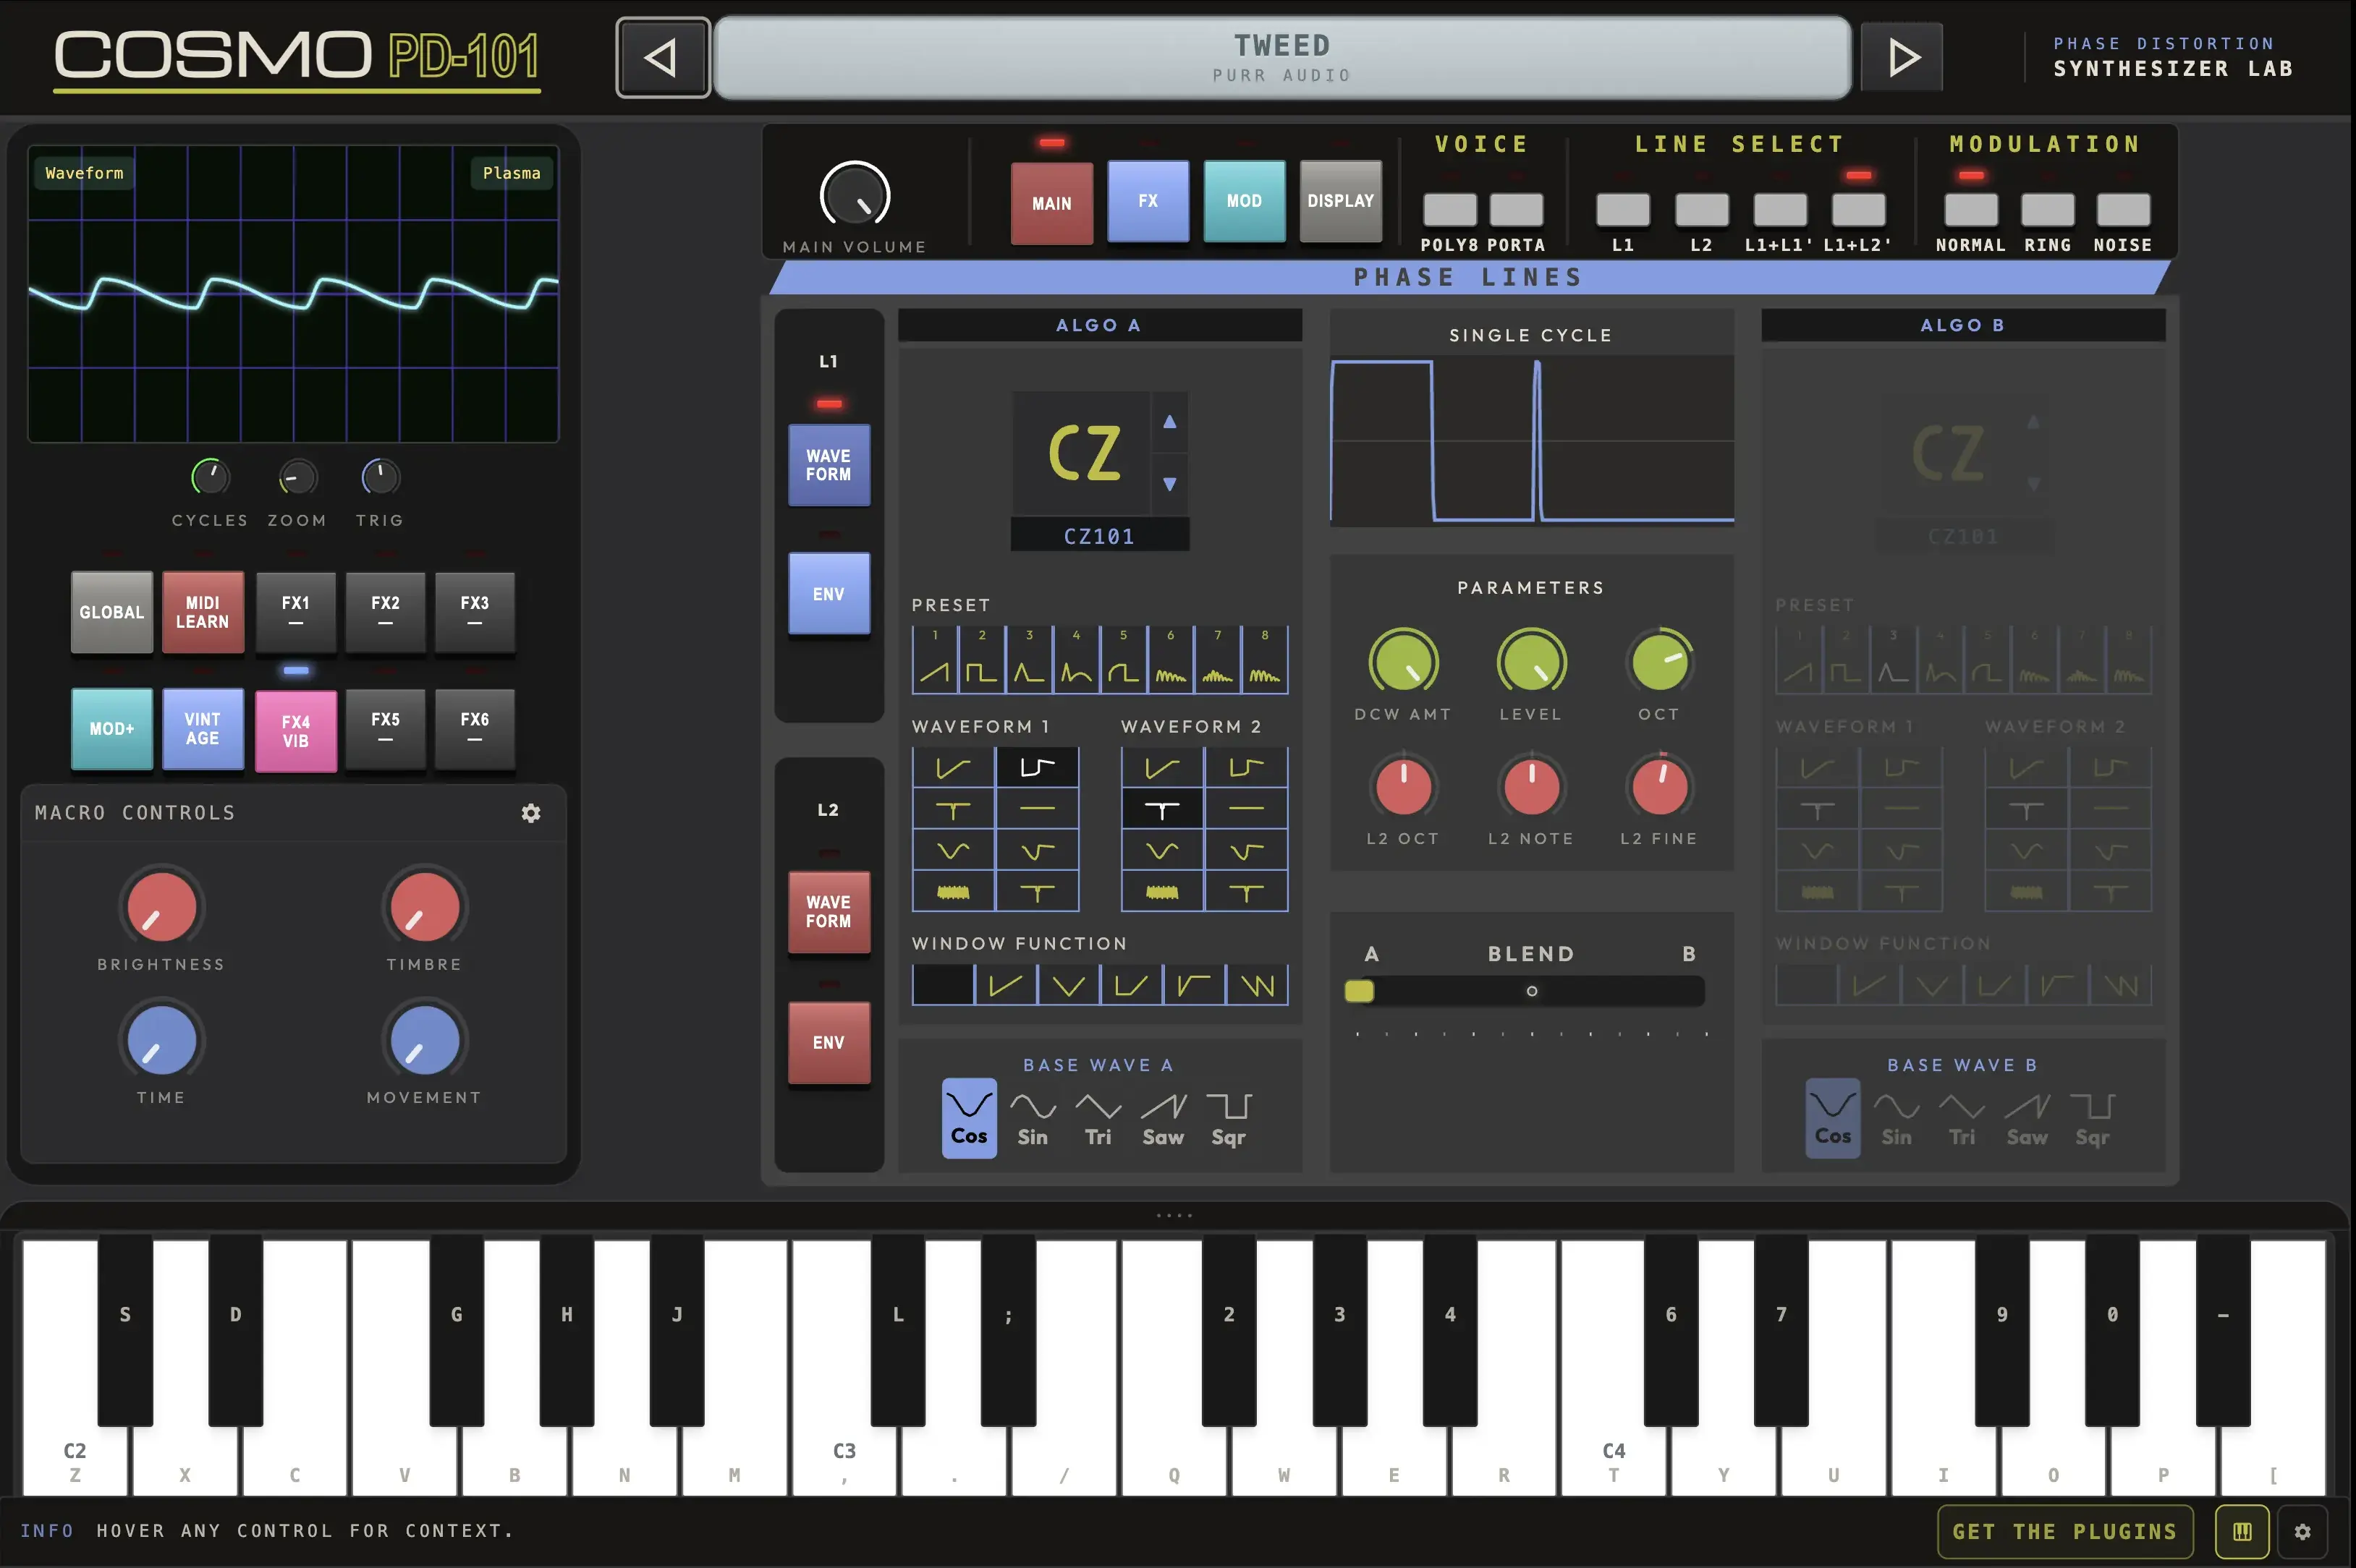Click GET THE PLUGINS link
This screenshot has width=2356, height=1568.
coord(2065,1531)
